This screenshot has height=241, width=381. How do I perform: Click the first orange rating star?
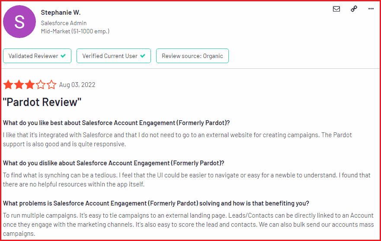tap(8, 85)
